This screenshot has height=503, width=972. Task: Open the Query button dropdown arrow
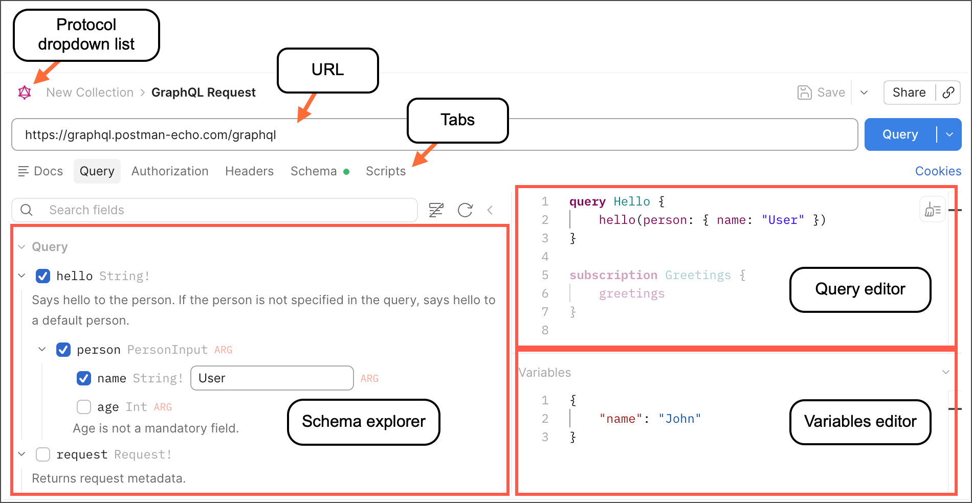click(949, 134)
